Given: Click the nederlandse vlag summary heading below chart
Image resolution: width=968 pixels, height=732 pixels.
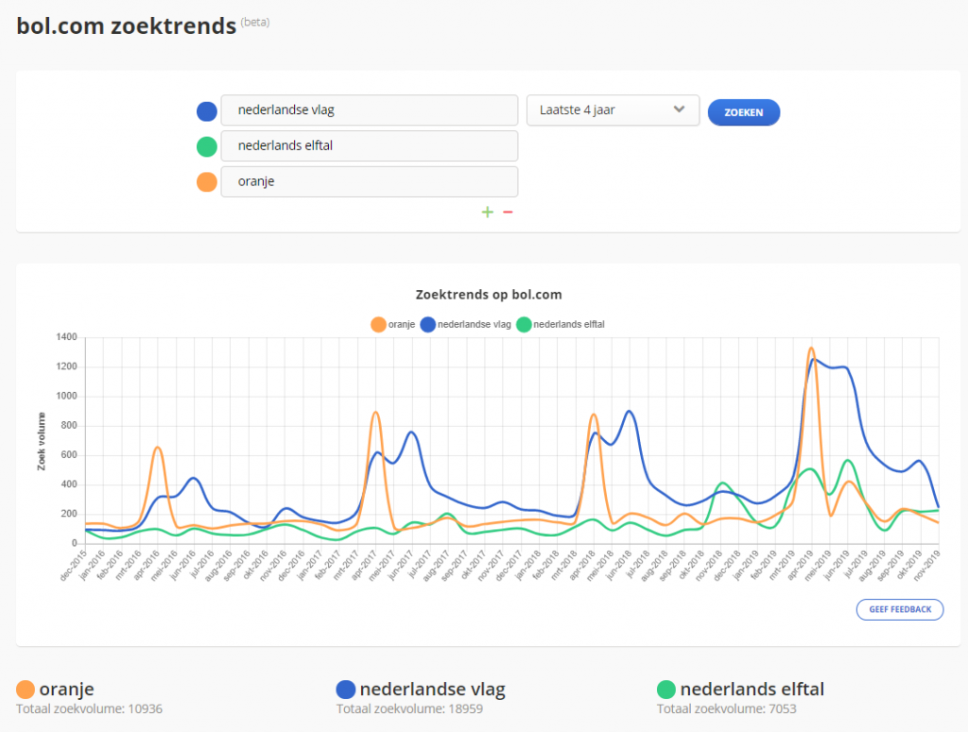Looking at the screenshot, I should [x=433, y=689].
